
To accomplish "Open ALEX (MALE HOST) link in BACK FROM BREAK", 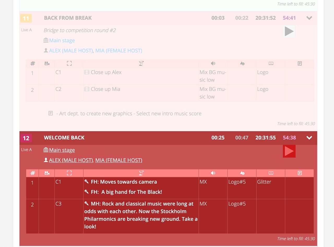I will (x=71, y=51).
